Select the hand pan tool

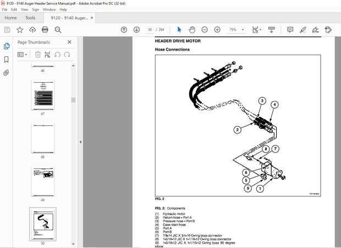pos(192,30)
